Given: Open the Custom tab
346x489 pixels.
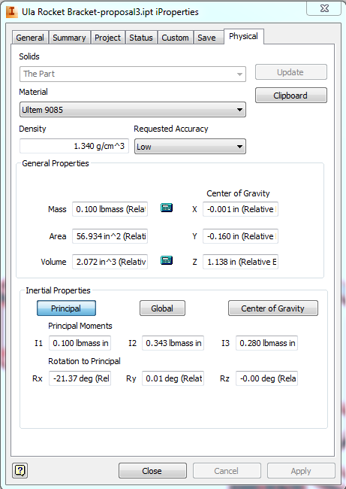Looking at the screenshot, I should (x=175, y=38).
